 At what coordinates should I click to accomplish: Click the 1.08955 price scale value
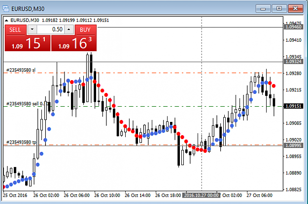coord(294,156)
